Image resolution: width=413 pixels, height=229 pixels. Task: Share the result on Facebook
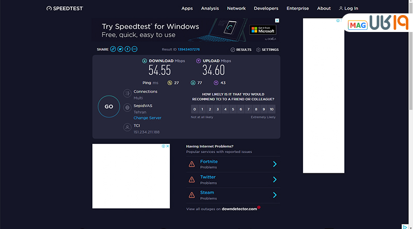click(x=127, y=49)
